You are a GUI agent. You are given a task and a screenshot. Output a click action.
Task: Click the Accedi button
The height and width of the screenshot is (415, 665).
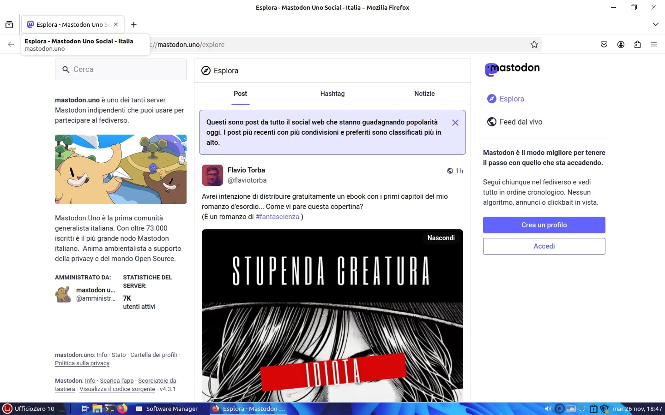tap(544, 246)
